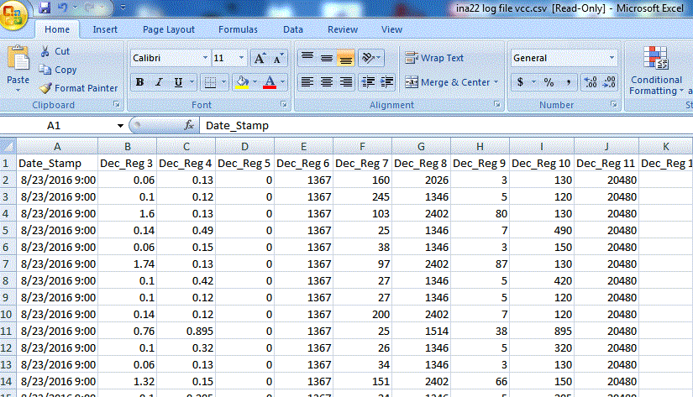The height and width of the screenshot is (397, 693).
Task: Open the Calibri font name dropdown
Action: point(205,58)
